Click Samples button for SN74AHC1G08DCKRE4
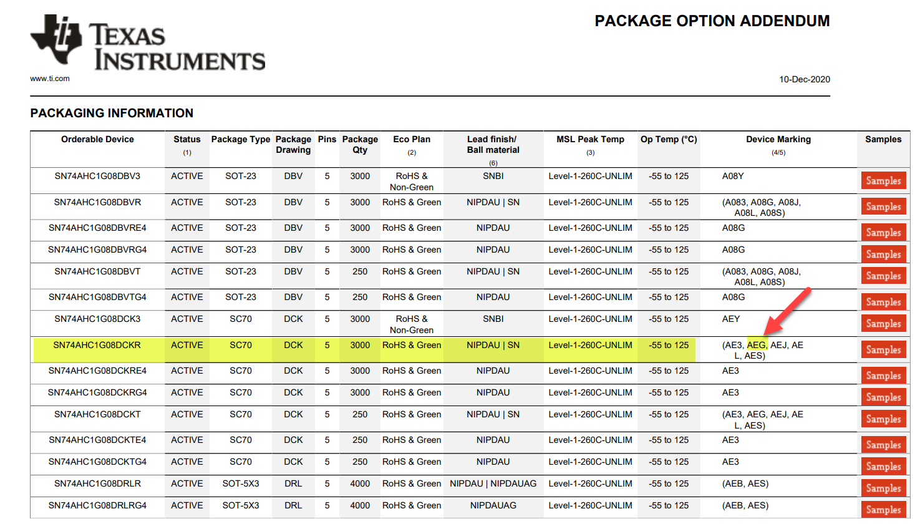The width and height of the screenshot is (915, 529). [883, 376]
